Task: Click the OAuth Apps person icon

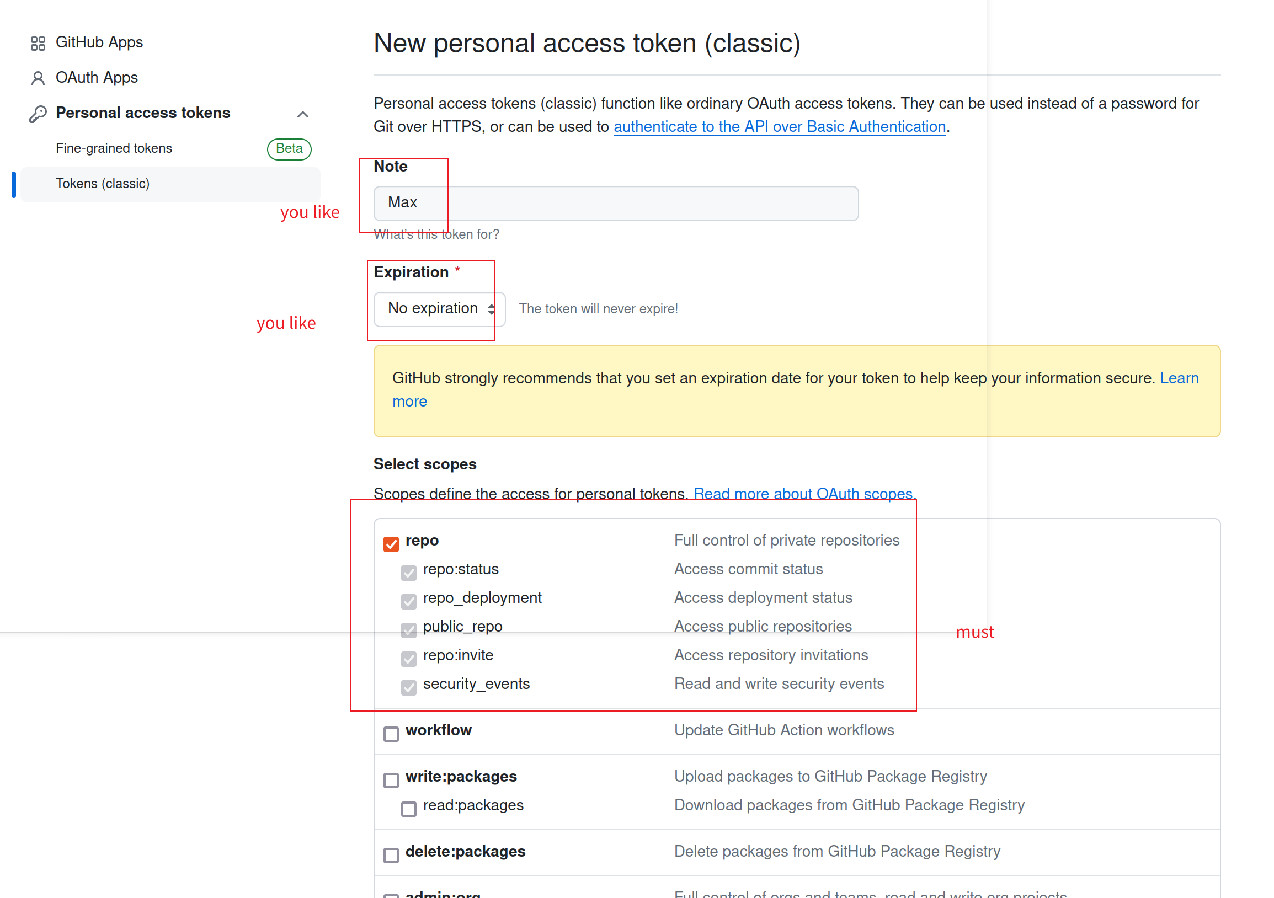Action: [x=38, y=78]
